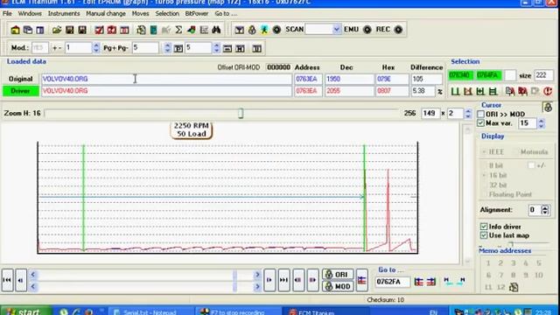Screen dimensions: 560x315
Task: Click the lower horizontal scrollbar left arrow
Action: pyautogui.click(x=33, y=286)
